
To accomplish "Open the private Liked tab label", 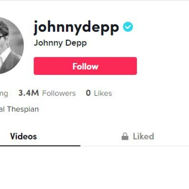I will pyautogui.click(x=143, y=136).
